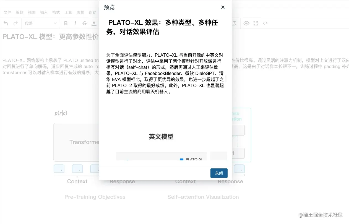Toggle strikethrough formatting in editor toolbar
The image size is (349, 224).
tap(85, 23)
